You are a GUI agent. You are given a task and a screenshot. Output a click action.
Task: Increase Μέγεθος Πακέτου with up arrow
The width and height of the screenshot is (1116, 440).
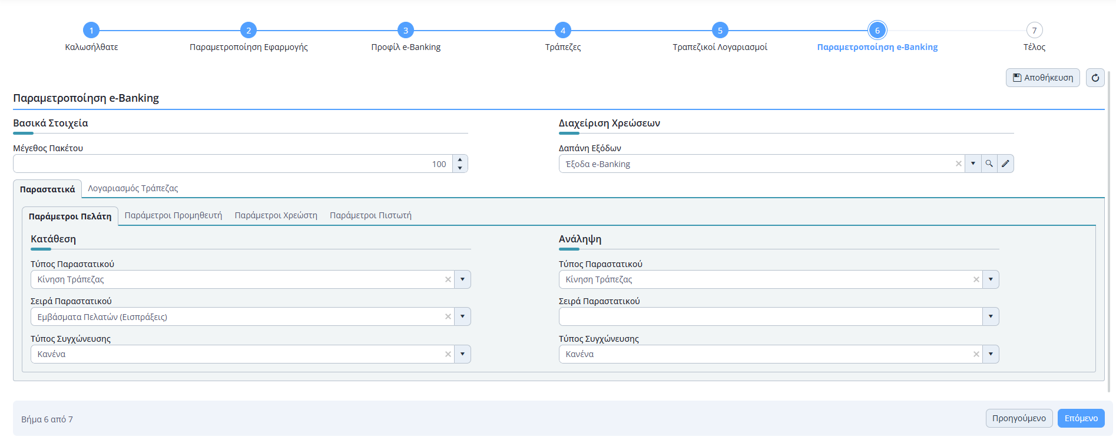(460, 159)
